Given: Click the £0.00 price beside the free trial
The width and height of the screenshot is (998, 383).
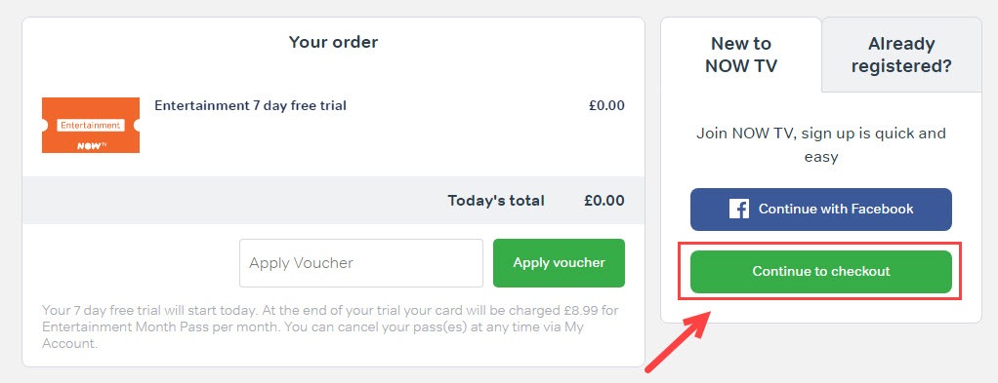Looking at the screenshot, I should coord(606,105).
